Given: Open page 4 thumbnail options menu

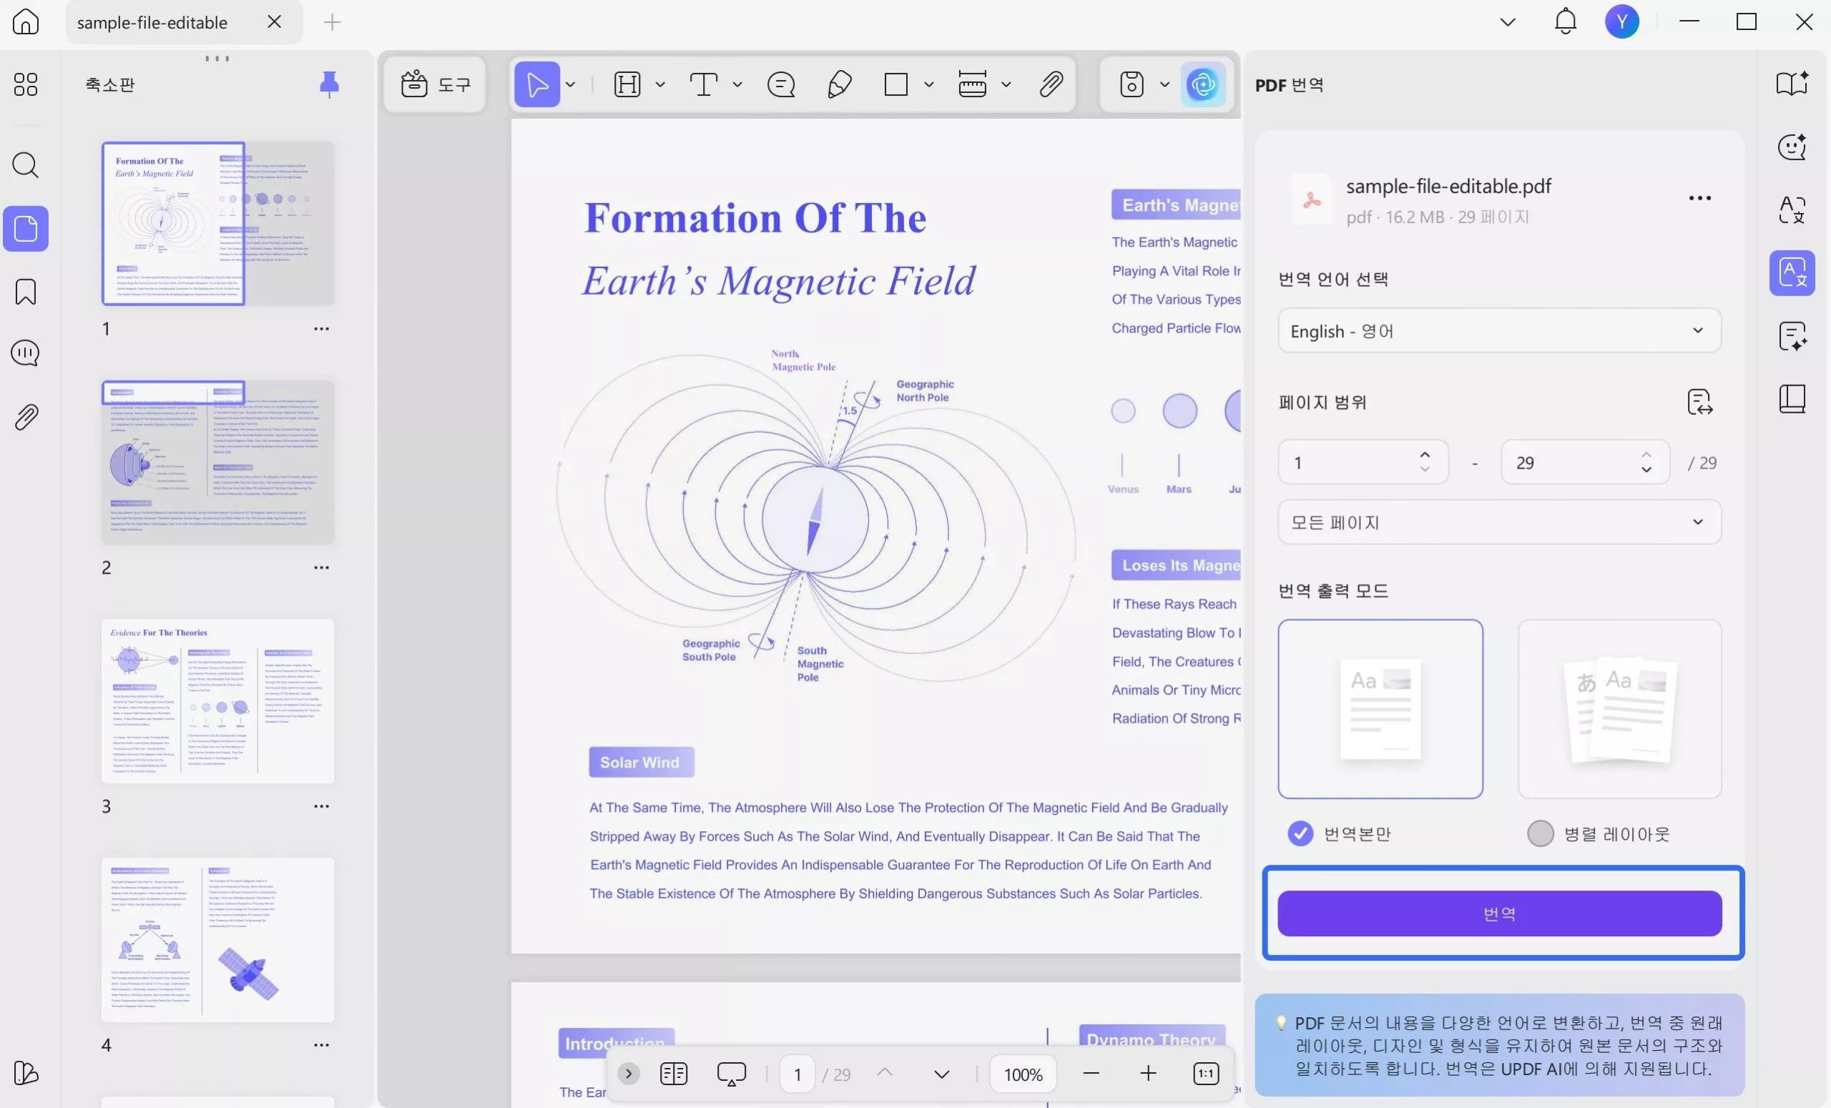Looking at the screenshot, I should coord(321,1044).
